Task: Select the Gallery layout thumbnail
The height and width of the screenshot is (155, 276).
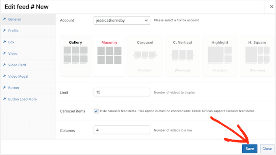Action: (75, 56)
